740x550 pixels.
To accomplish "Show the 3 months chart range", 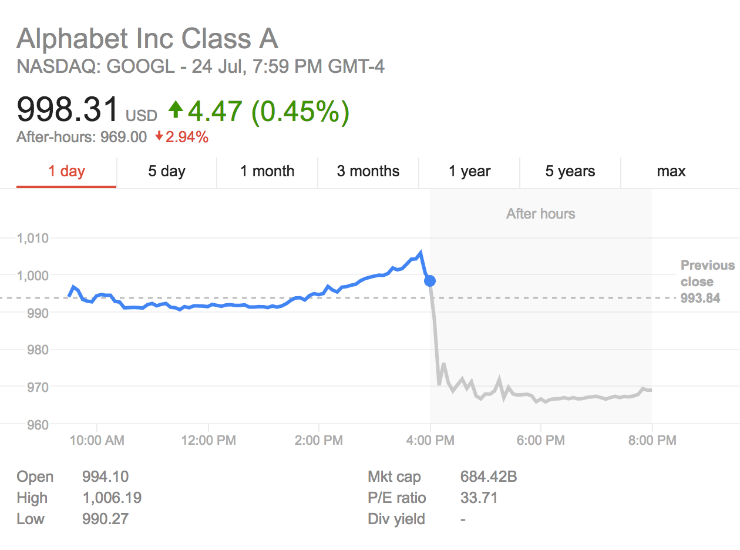I will pos(368,172).
